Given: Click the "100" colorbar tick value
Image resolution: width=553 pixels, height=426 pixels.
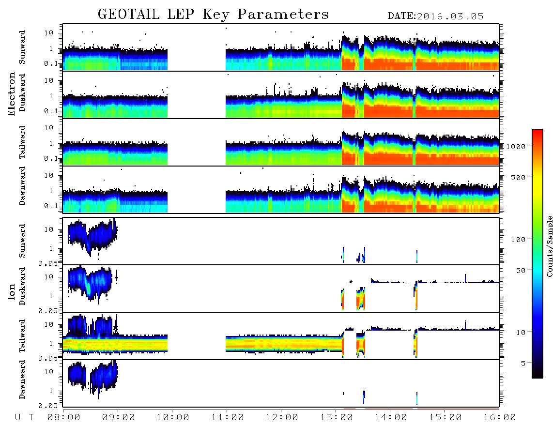Looking at the screenshot, I should point(518,240).
